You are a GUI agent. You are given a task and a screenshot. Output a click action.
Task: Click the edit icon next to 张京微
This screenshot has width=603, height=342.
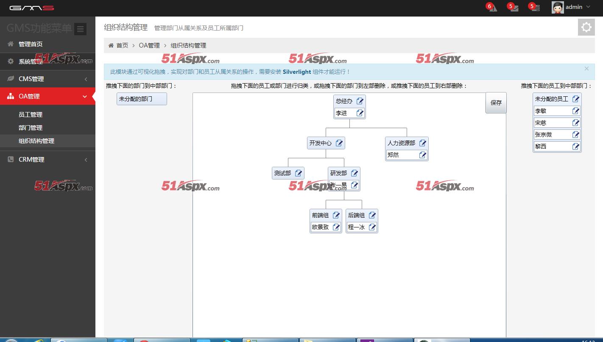pyautogui.click(x=576, y=135)
